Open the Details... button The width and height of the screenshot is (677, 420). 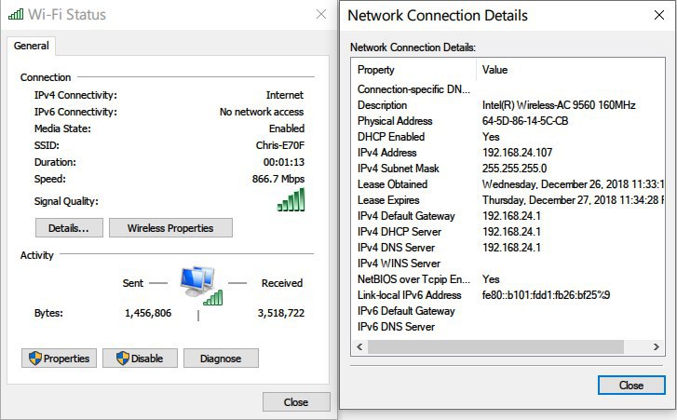tap(69, 228)
